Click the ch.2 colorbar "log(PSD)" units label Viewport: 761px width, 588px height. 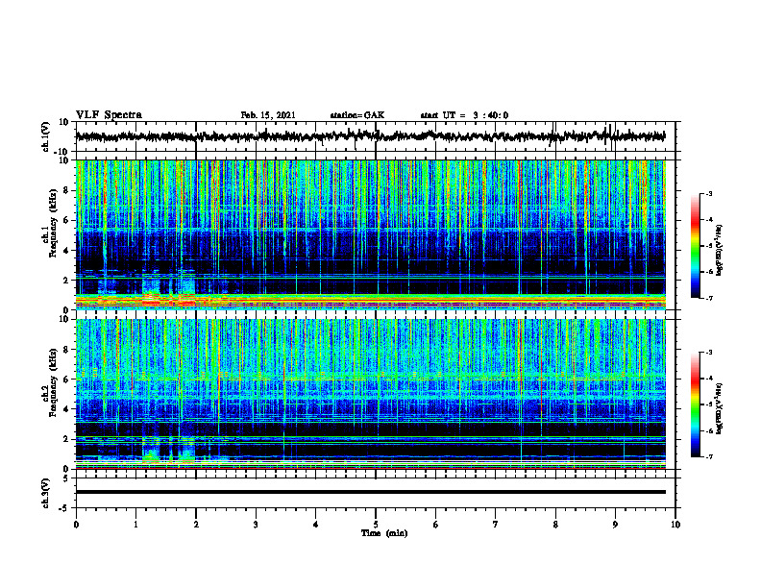click(x=720, y=408)
